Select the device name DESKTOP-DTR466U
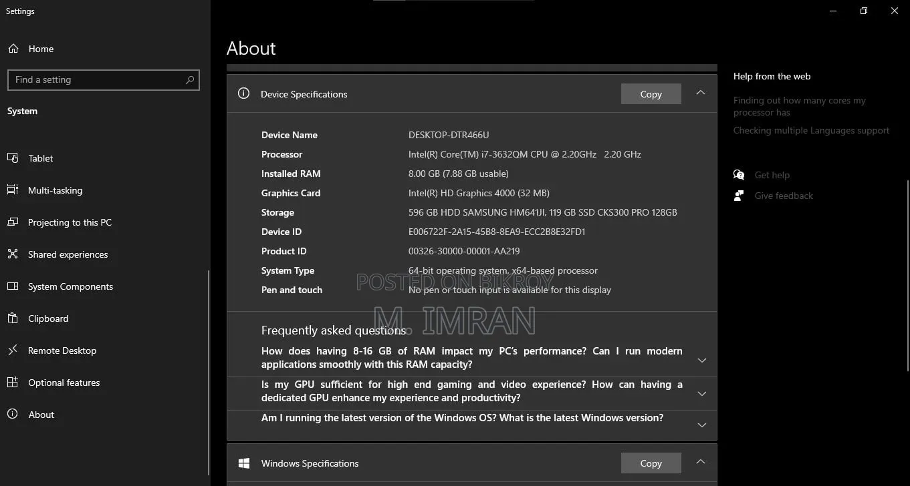The height and width of the screenshot is (486, 910). tap(449, 135)
